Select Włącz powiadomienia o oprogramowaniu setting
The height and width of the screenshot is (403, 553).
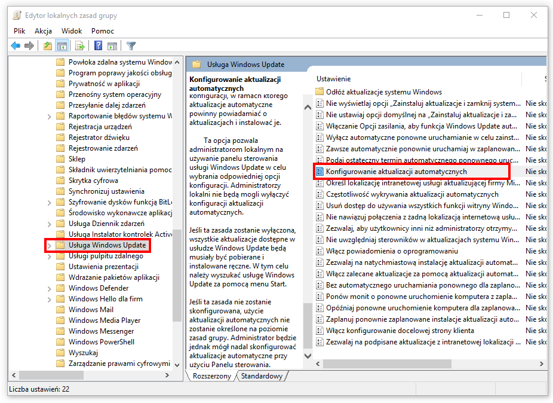392,251
